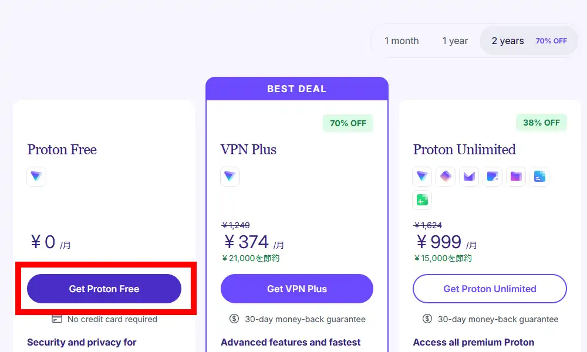The height and width of the screenshot is (352, 587).
Task: Click the Proton Mail icon in Unlimited plan
Action: pos(469,177)
